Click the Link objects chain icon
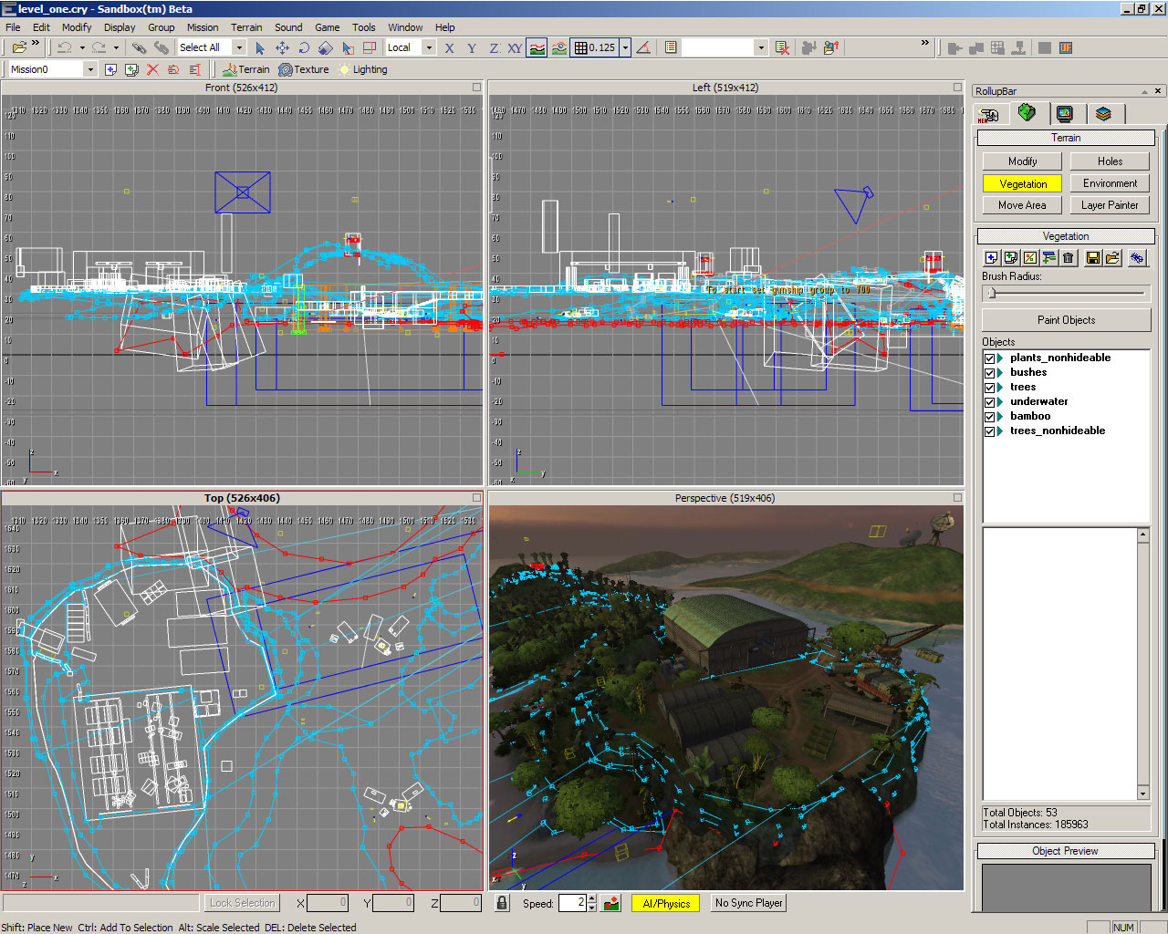Image resolution: width=1168 pixels, height=934 pixels. [x=139, y=47]
